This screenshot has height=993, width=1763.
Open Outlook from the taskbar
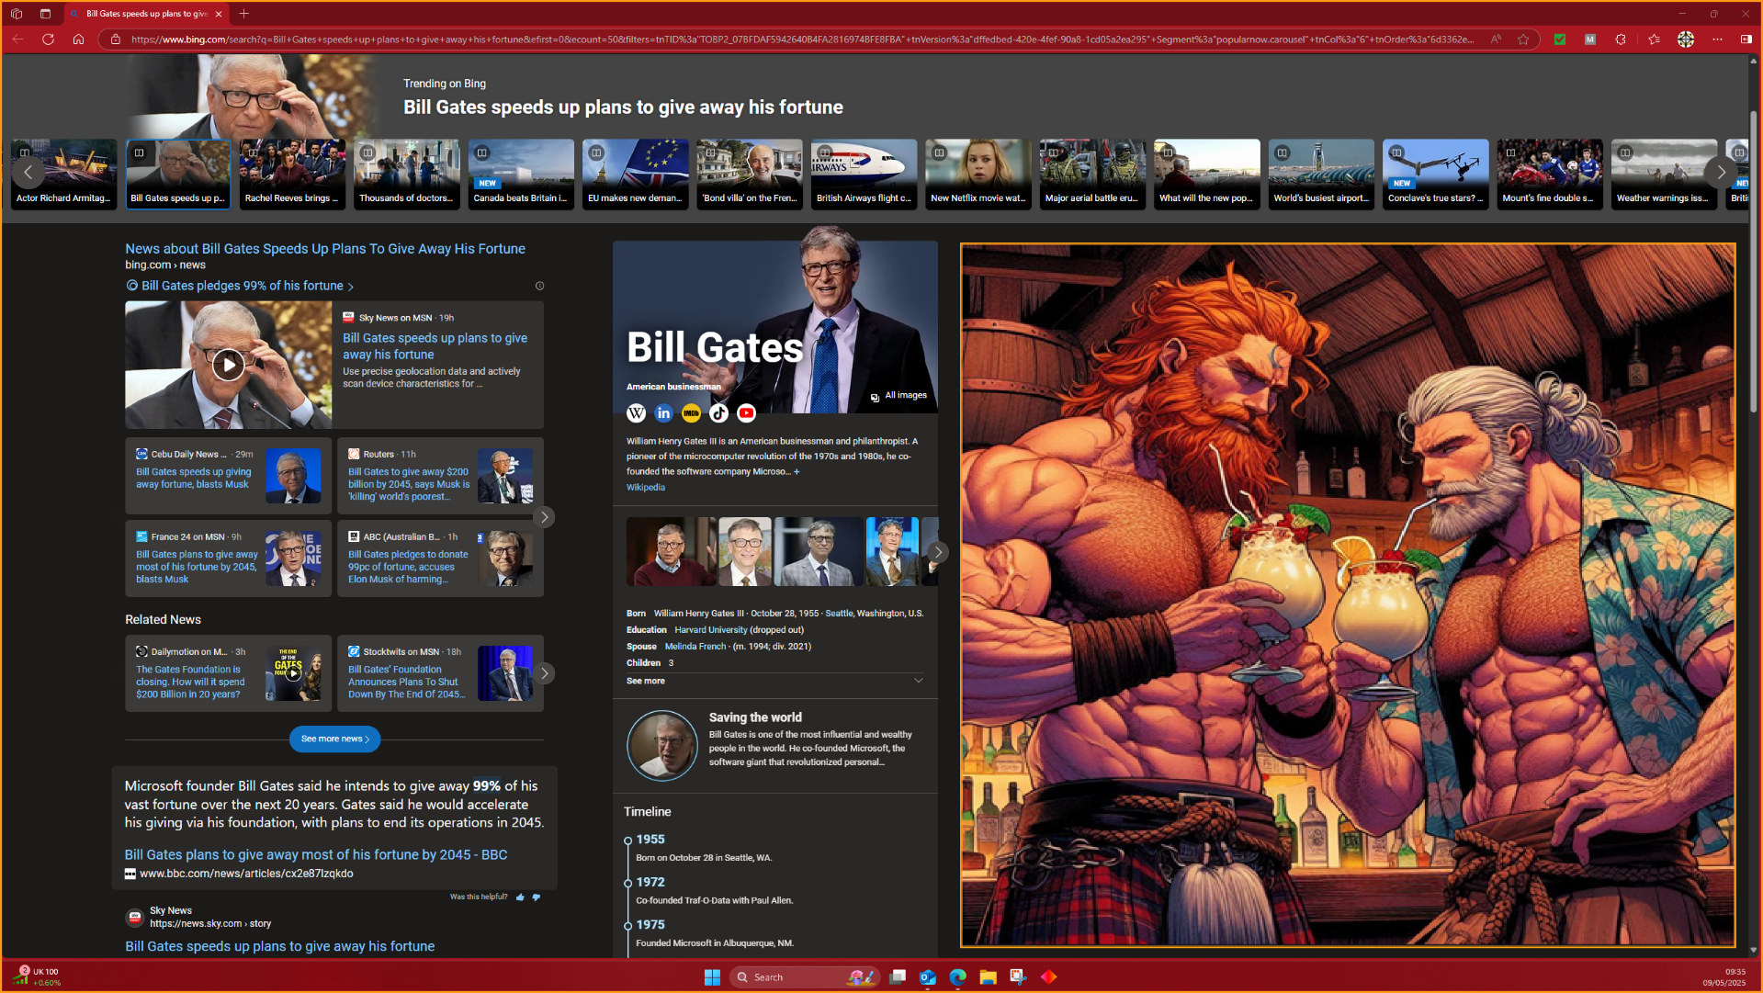tap(927, 976)
